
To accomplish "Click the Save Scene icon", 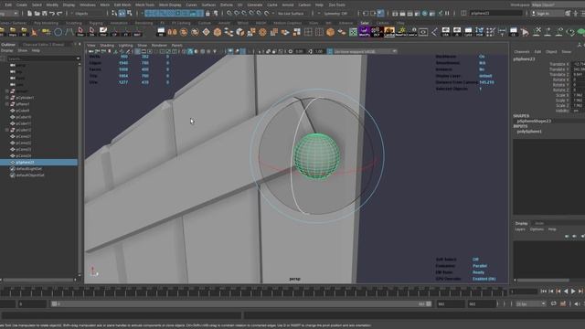I will [x=45, y=14].
